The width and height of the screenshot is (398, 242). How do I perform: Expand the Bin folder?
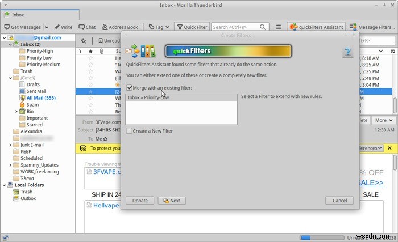[16, 112]
